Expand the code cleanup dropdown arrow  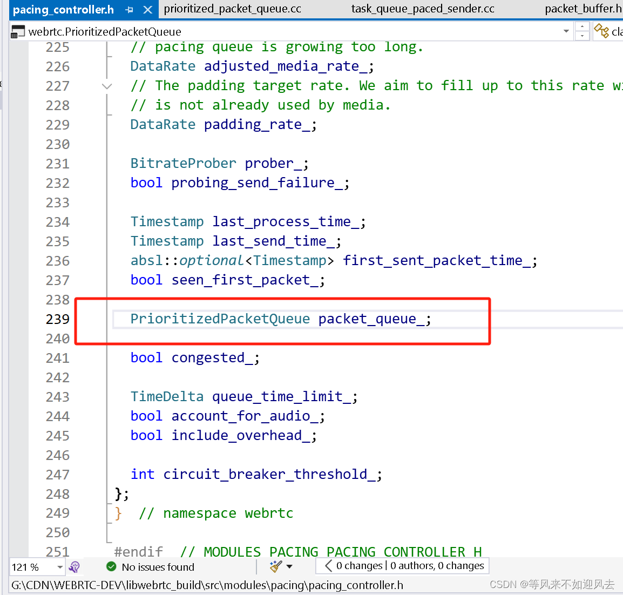[289, 567]
